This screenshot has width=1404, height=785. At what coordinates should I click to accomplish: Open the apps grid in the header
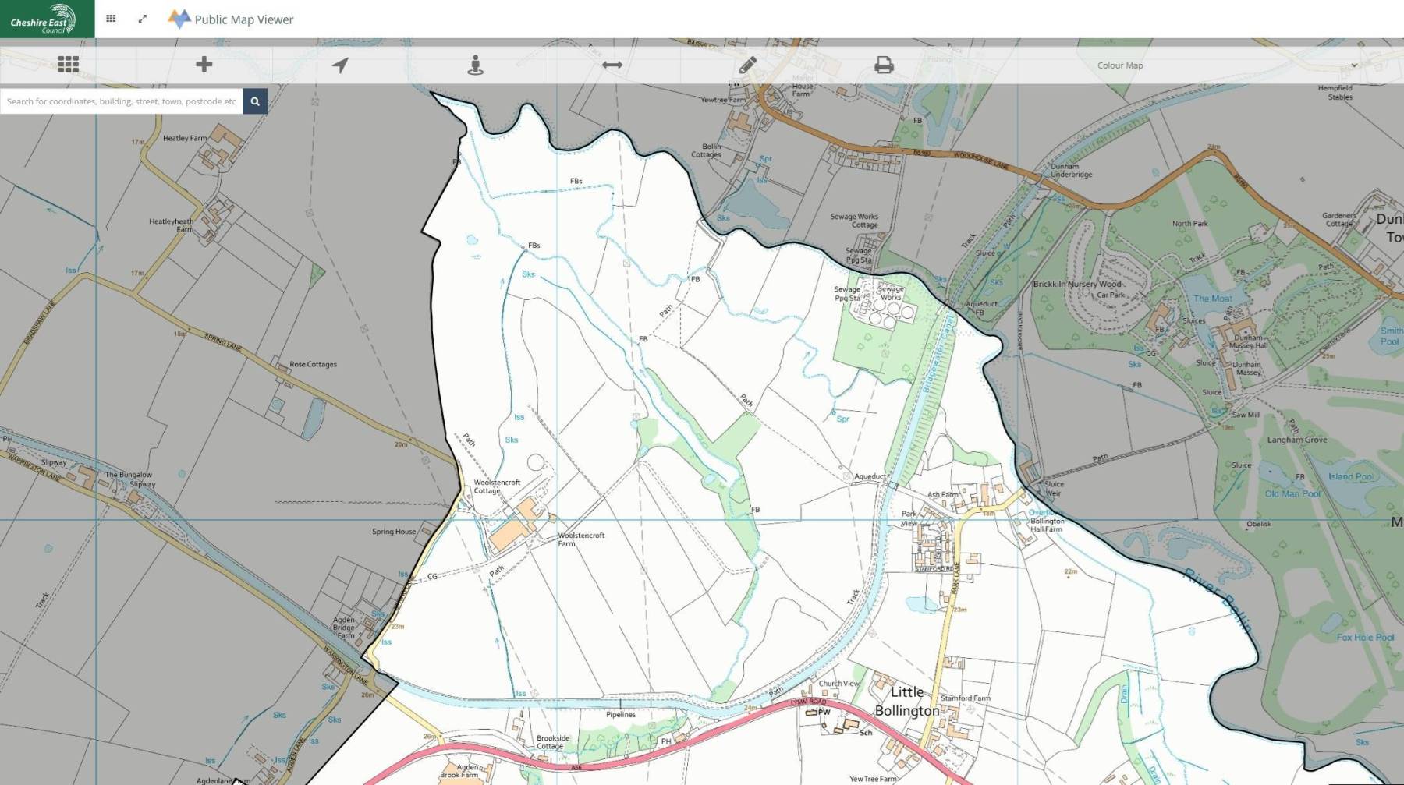click(111, 18)
